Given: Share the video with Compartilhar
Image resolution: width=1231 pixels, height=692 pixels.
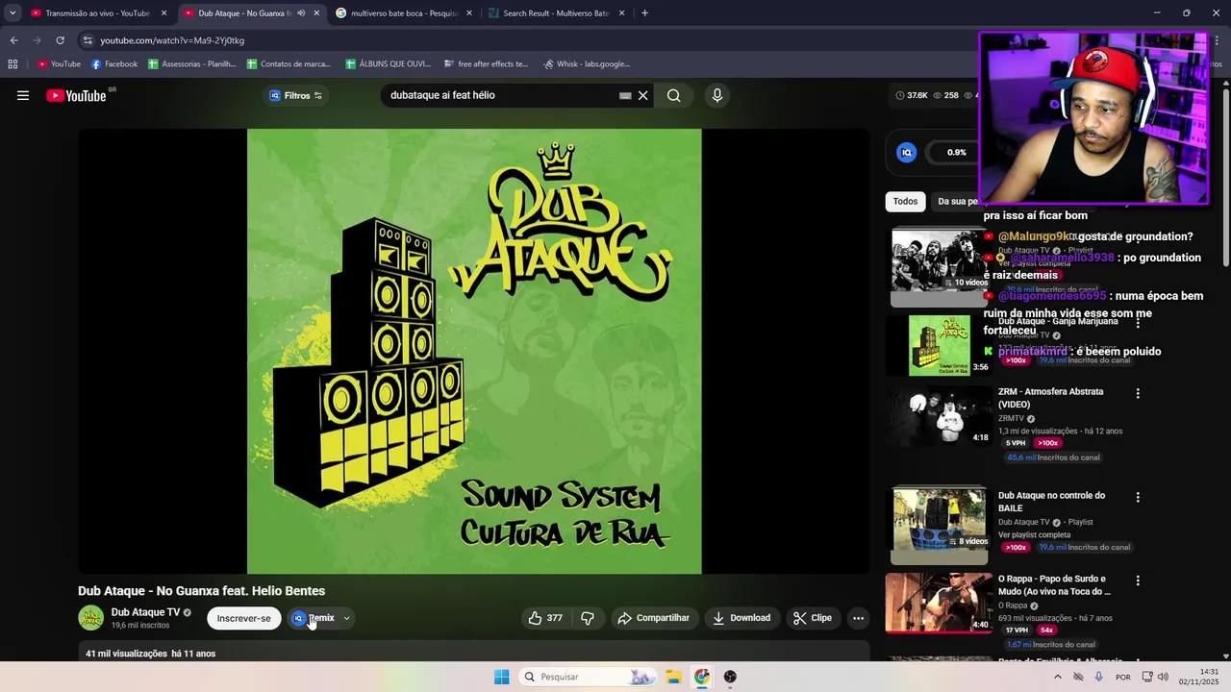Looking at the screenshot, I should pos(654,618).
